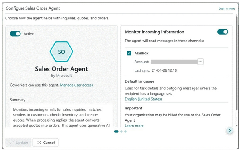The height and width of the screenshot is (159, 239).
Task: Select the first page indicator dot
Action: (116, 132)
